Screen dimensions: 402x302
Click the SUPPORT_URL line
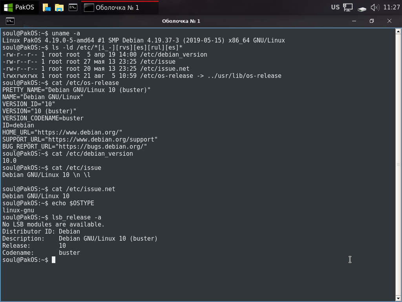pyautogui.click(x=80, y=140)
